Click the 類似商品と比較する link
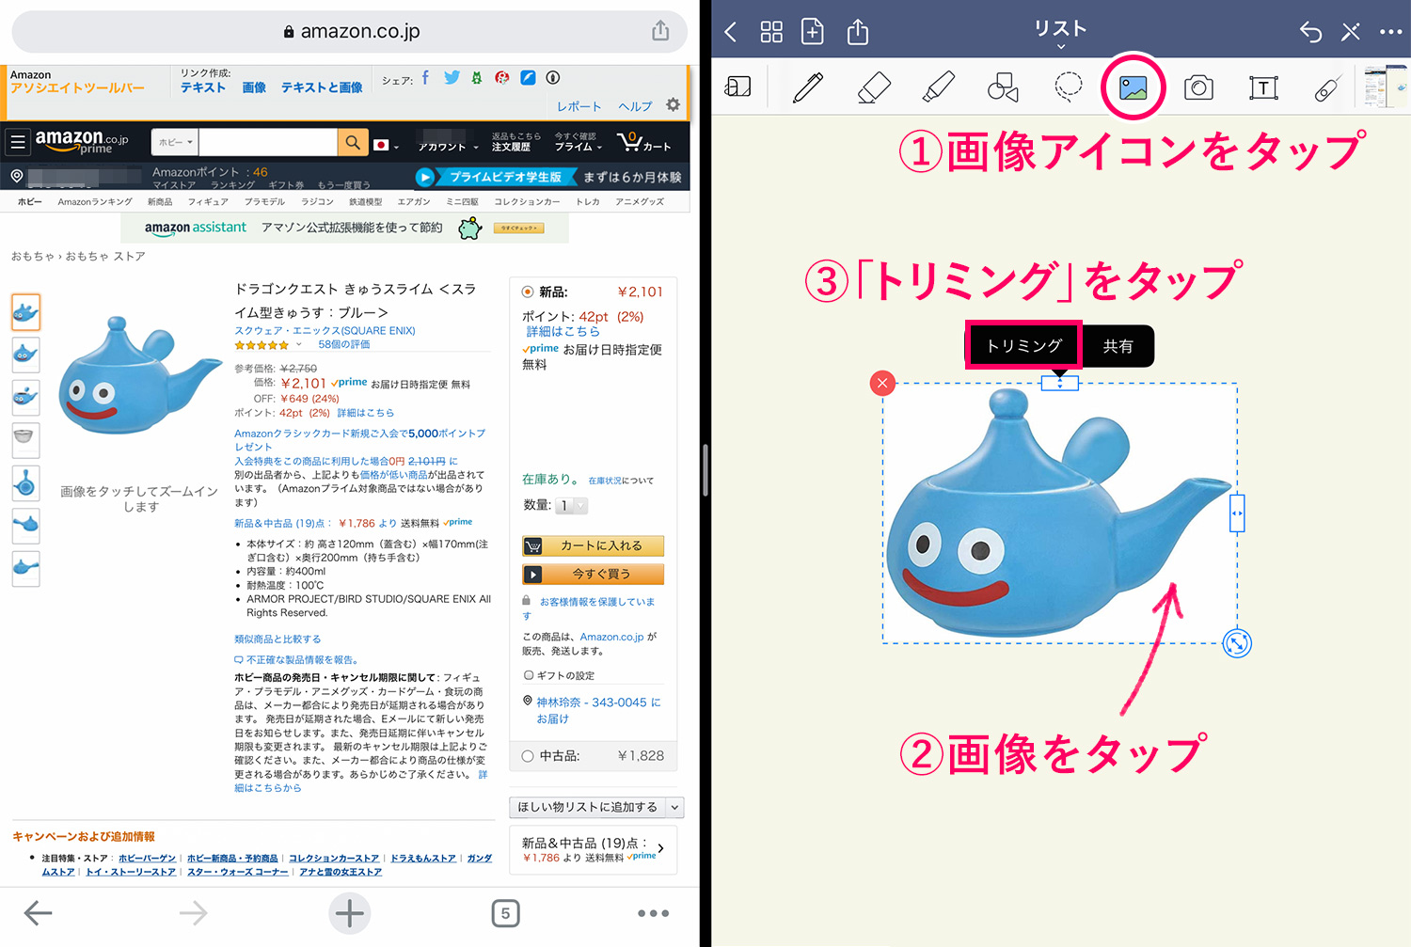1411x947 pixels. coord(277,639)
